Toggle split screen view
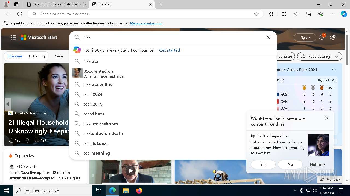350x196 pixels. tap(284, 14)
